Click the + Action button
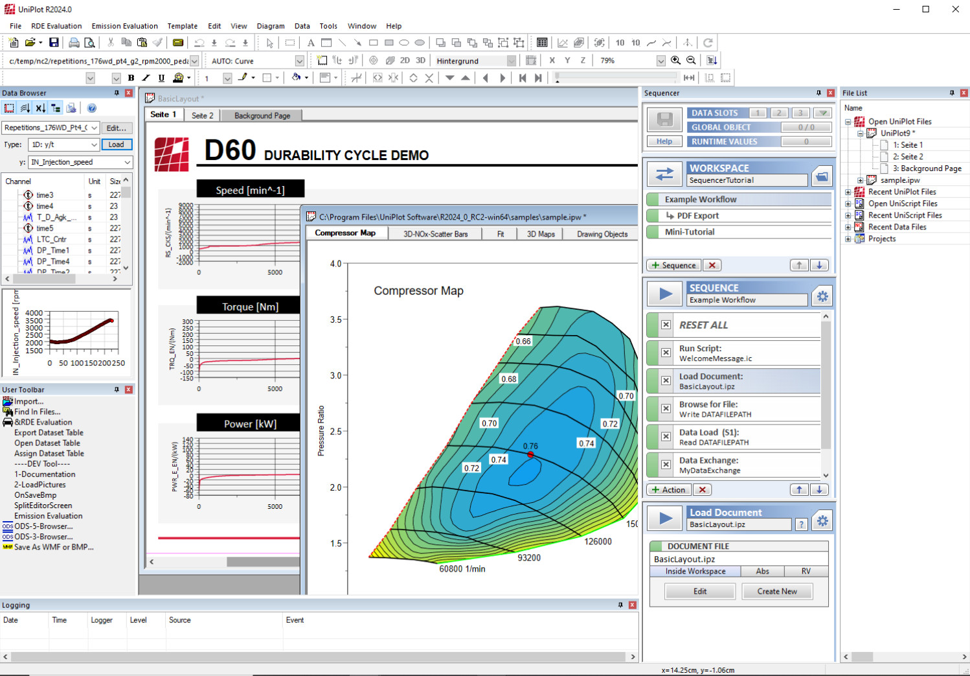Screen dimensions: 970x676 coord(669,489)
